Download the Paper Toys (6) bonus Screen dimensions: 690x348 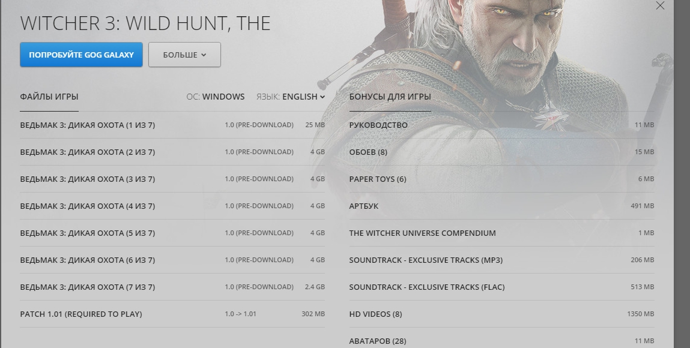click(378, 179)
